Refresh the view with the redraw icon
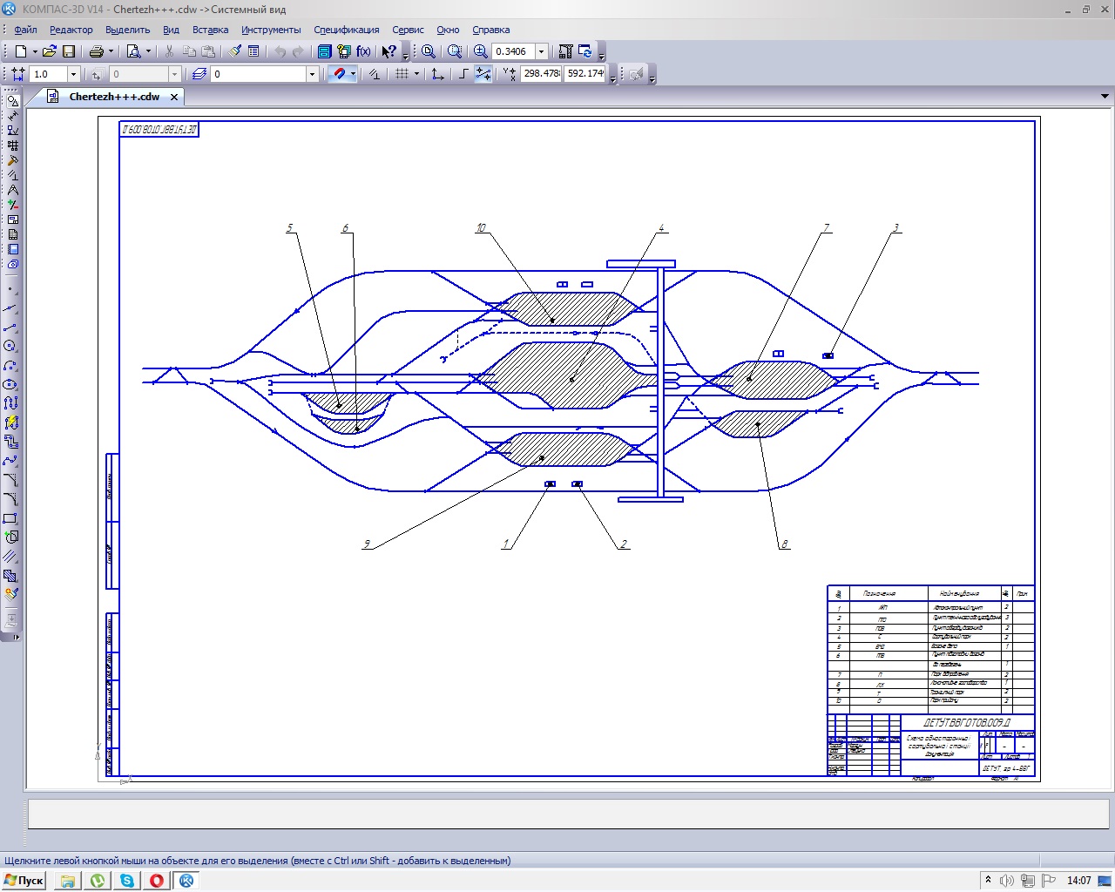1115x892 pixels. tap(585, 51)
